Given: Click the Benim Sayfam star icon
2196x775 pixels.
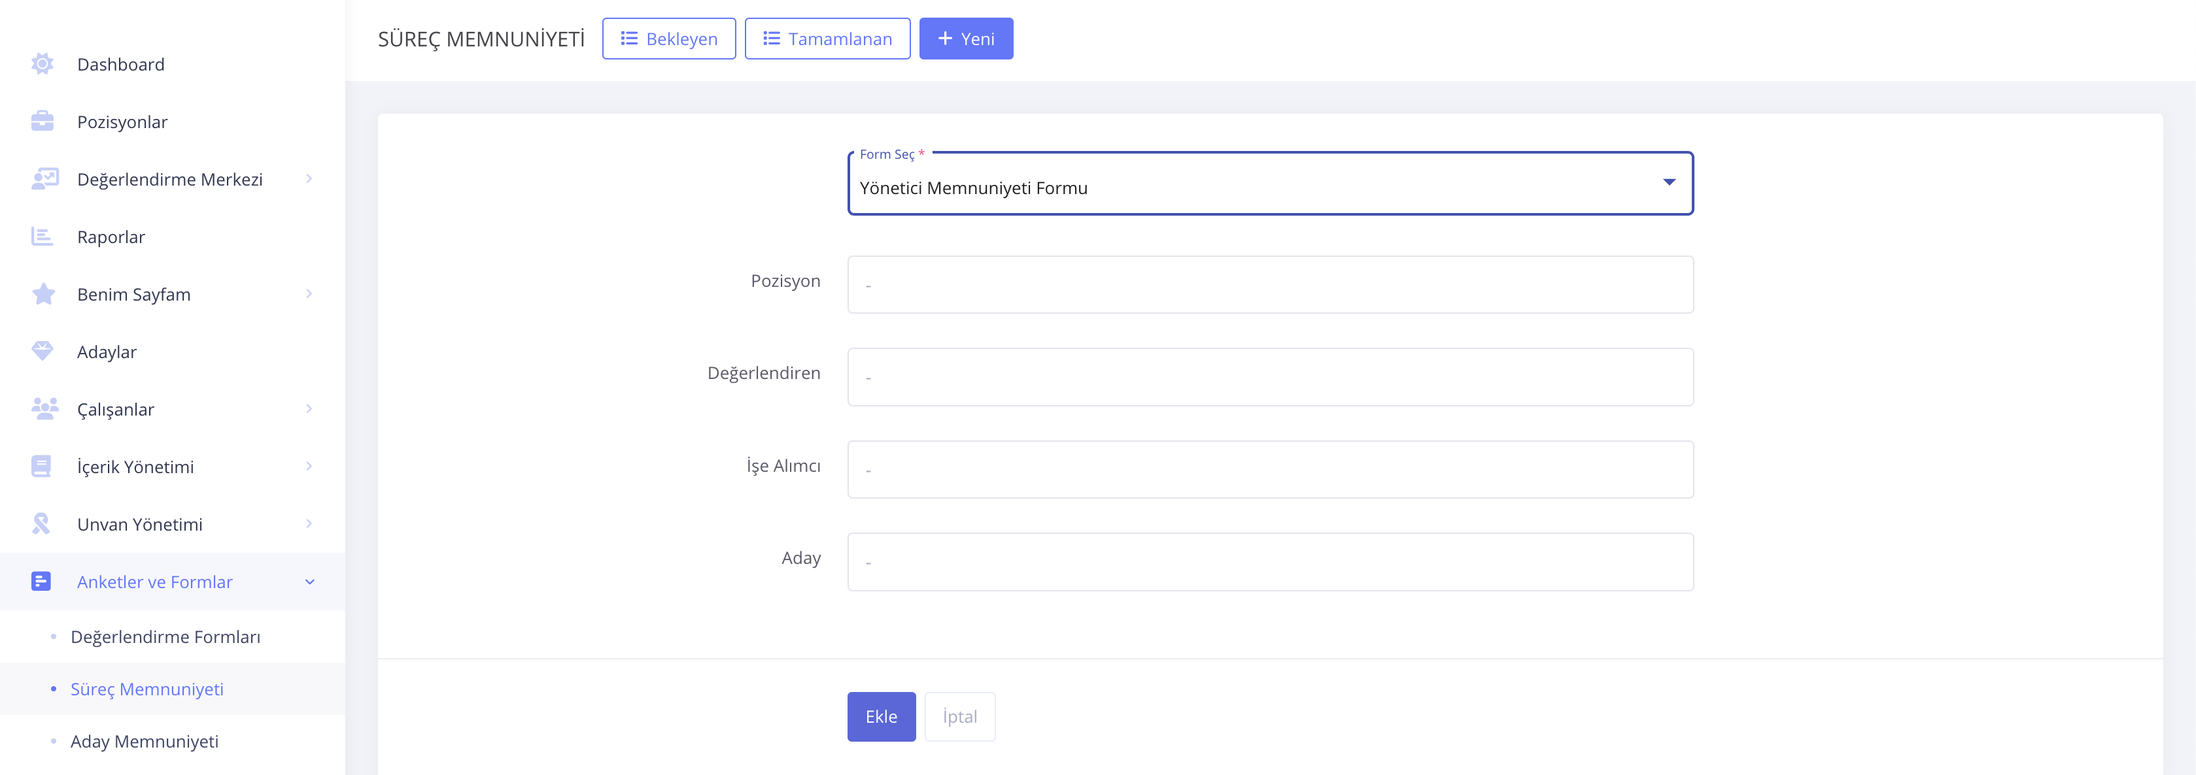Looking at the screenshot, I should 43,295.
